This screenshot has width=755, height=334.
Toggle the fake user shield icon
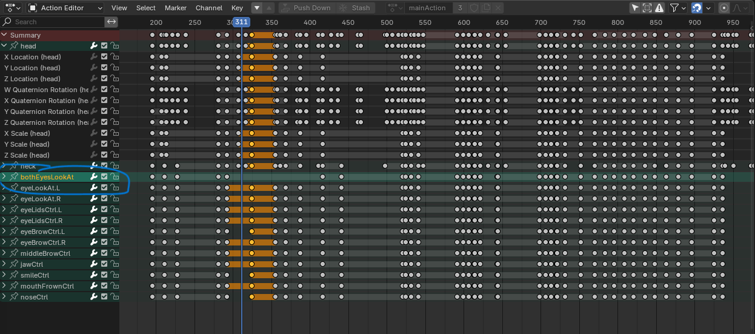(x=474, y=8)
